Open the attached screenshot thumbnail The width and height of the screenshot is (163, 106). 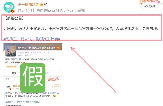pyautogui.click(x=33, y=75)
